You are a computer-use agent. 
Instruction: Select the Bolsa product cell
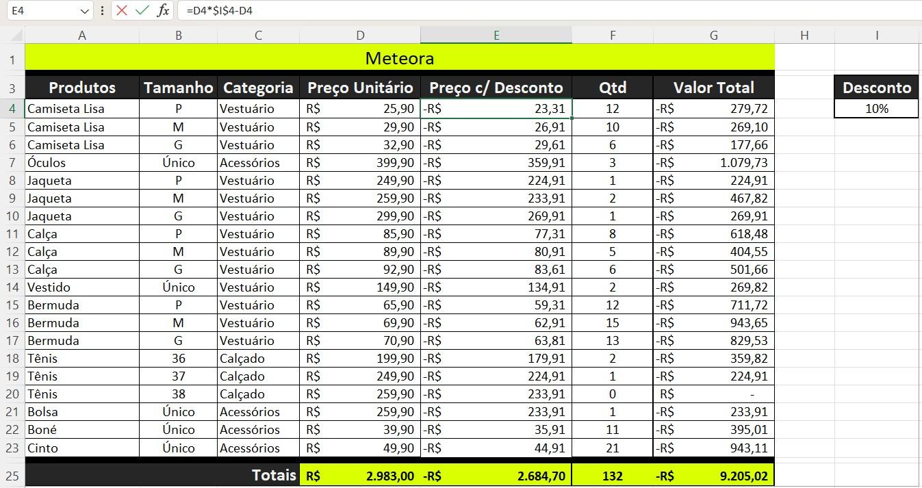click(82, 411)
